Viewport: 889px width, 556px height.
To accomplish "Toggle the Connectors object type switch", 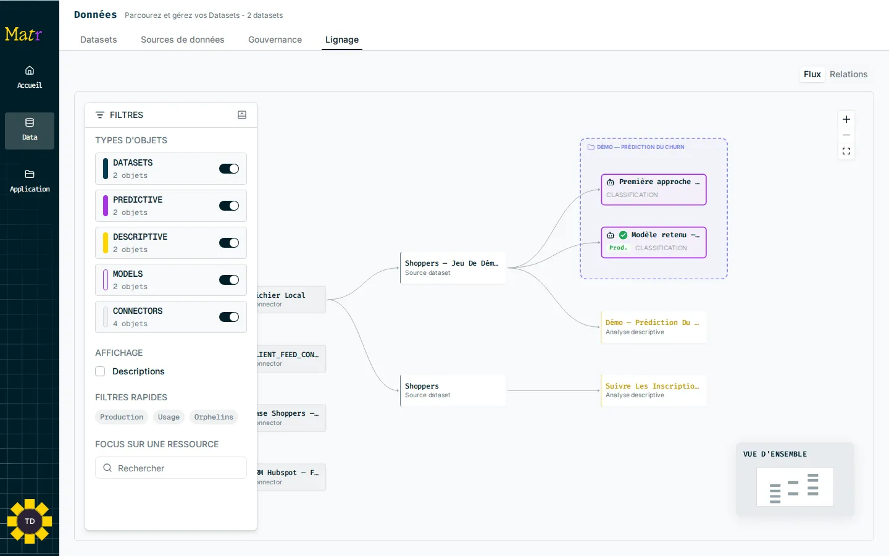I will 229,317.
